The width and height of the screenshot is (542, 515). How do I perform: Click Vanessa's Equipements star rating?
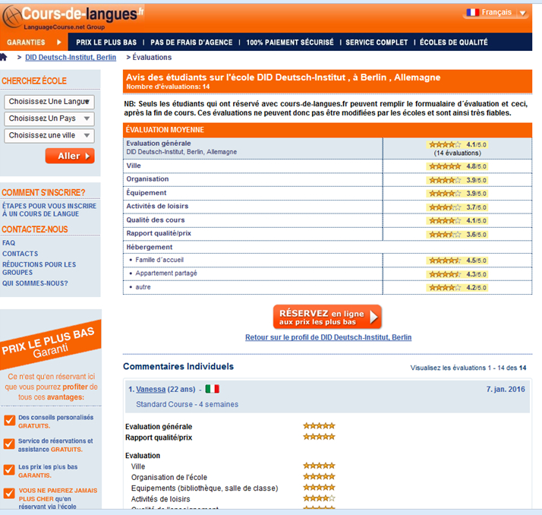[x=319, y=488]
